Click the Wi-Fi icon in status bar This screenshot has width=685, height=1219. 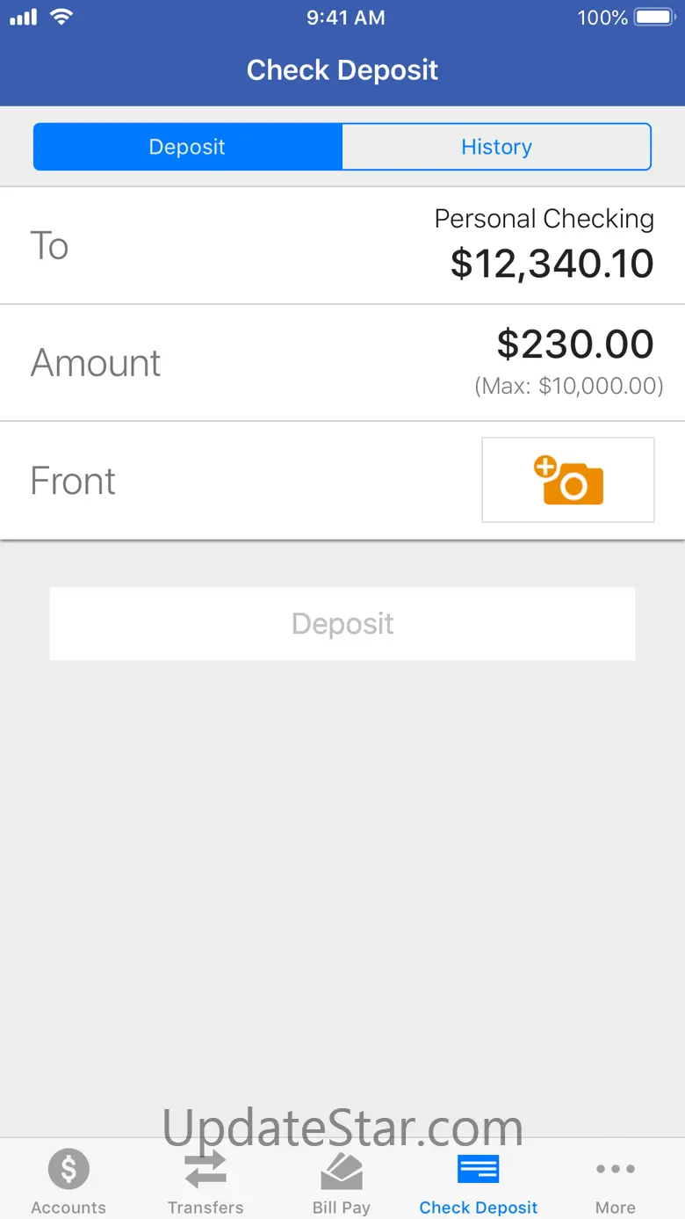click(x=61, y=17)
